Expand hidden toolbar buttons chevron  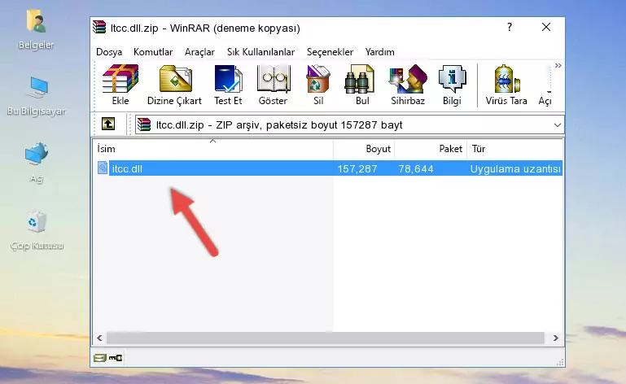[558, 65]
